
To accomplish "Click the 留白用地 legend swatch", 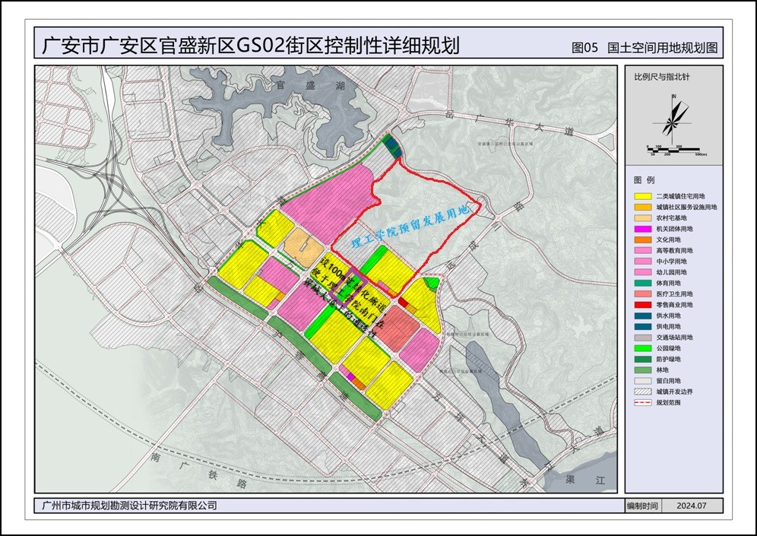I will point(642,381).
